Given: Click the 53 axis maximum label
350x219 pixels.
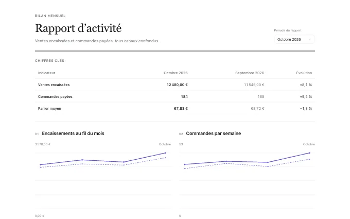Looking at the screenshot, I should tap(181, 144).
